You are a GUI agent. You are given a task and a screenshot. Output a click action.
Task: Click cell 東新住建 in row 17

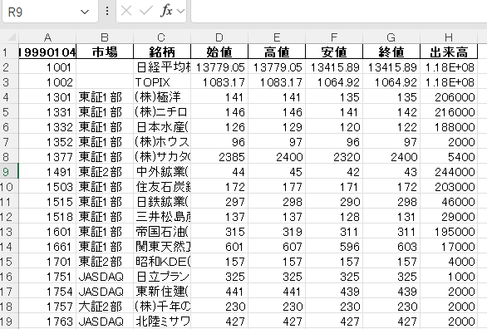(x=162, y=291)
